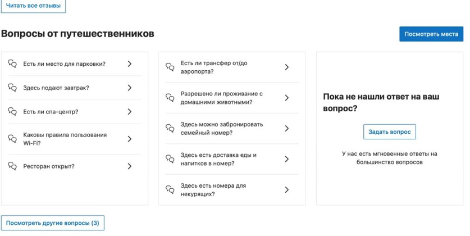Open the chevron next to 'Ресторан открыт?'

130,166
